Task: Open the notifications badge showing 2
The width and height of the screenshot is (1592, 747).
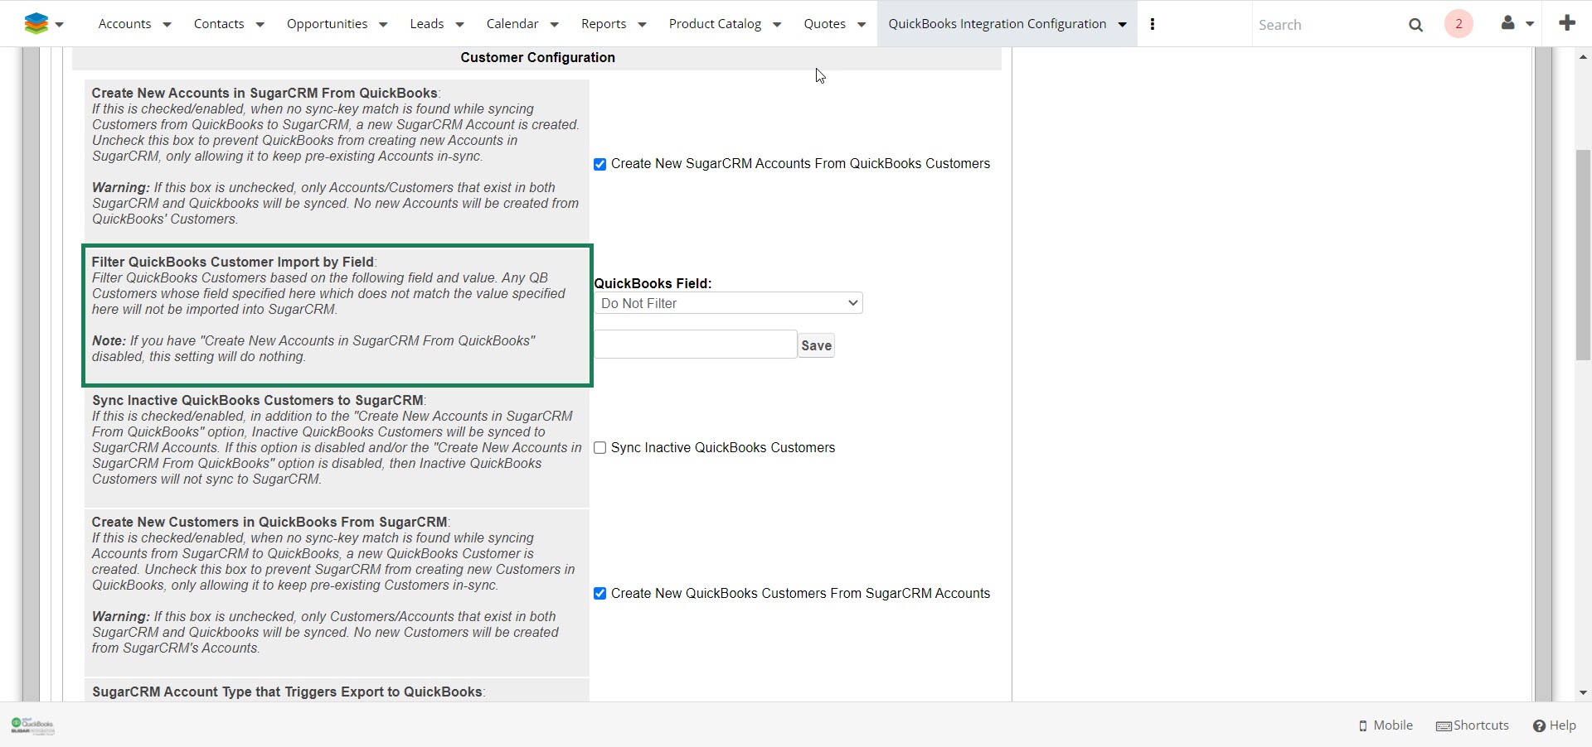Action: point(1459,24)
